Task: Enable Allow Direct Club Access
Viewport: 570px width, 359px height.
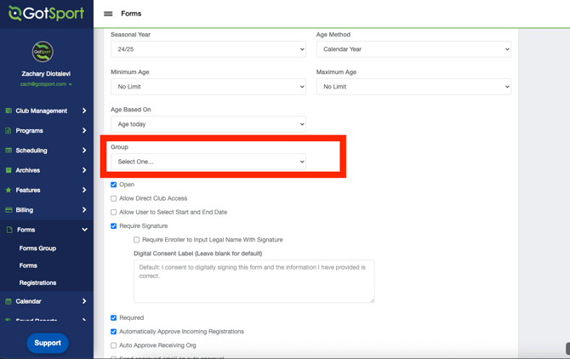Action: point(113,198)
